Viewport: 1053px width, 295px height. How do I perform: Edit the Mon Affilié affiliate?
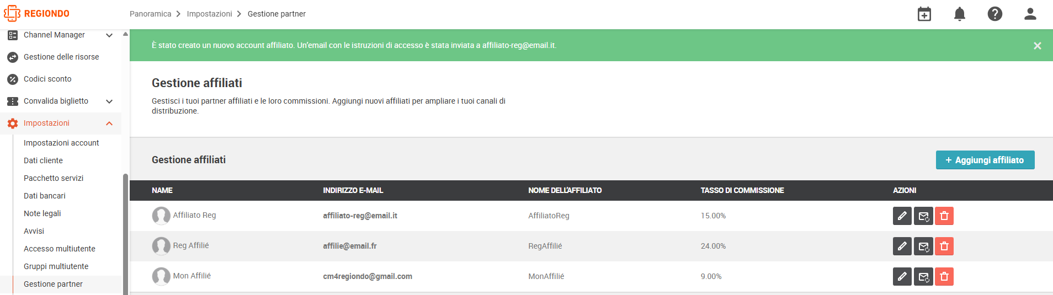coord(902,276)
